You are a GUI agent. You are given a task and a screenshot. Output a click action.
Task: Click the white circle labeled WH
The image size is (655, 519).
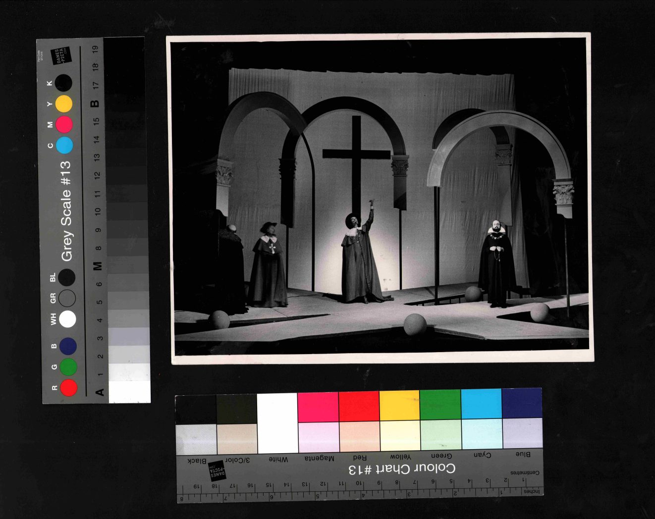67,319
